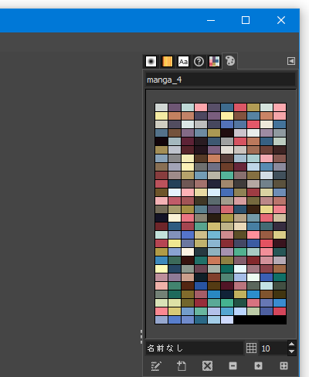The height and width of the screenshot is (377, 309).
Task: Select the palette editor tab icon
Action: [x=230, y=61]
